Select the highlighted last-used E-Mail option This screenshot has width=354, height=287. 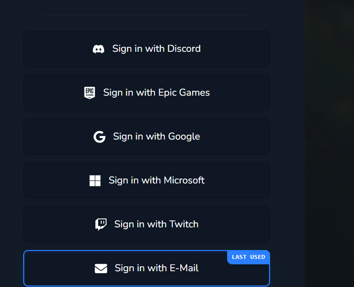pos(147,268)
